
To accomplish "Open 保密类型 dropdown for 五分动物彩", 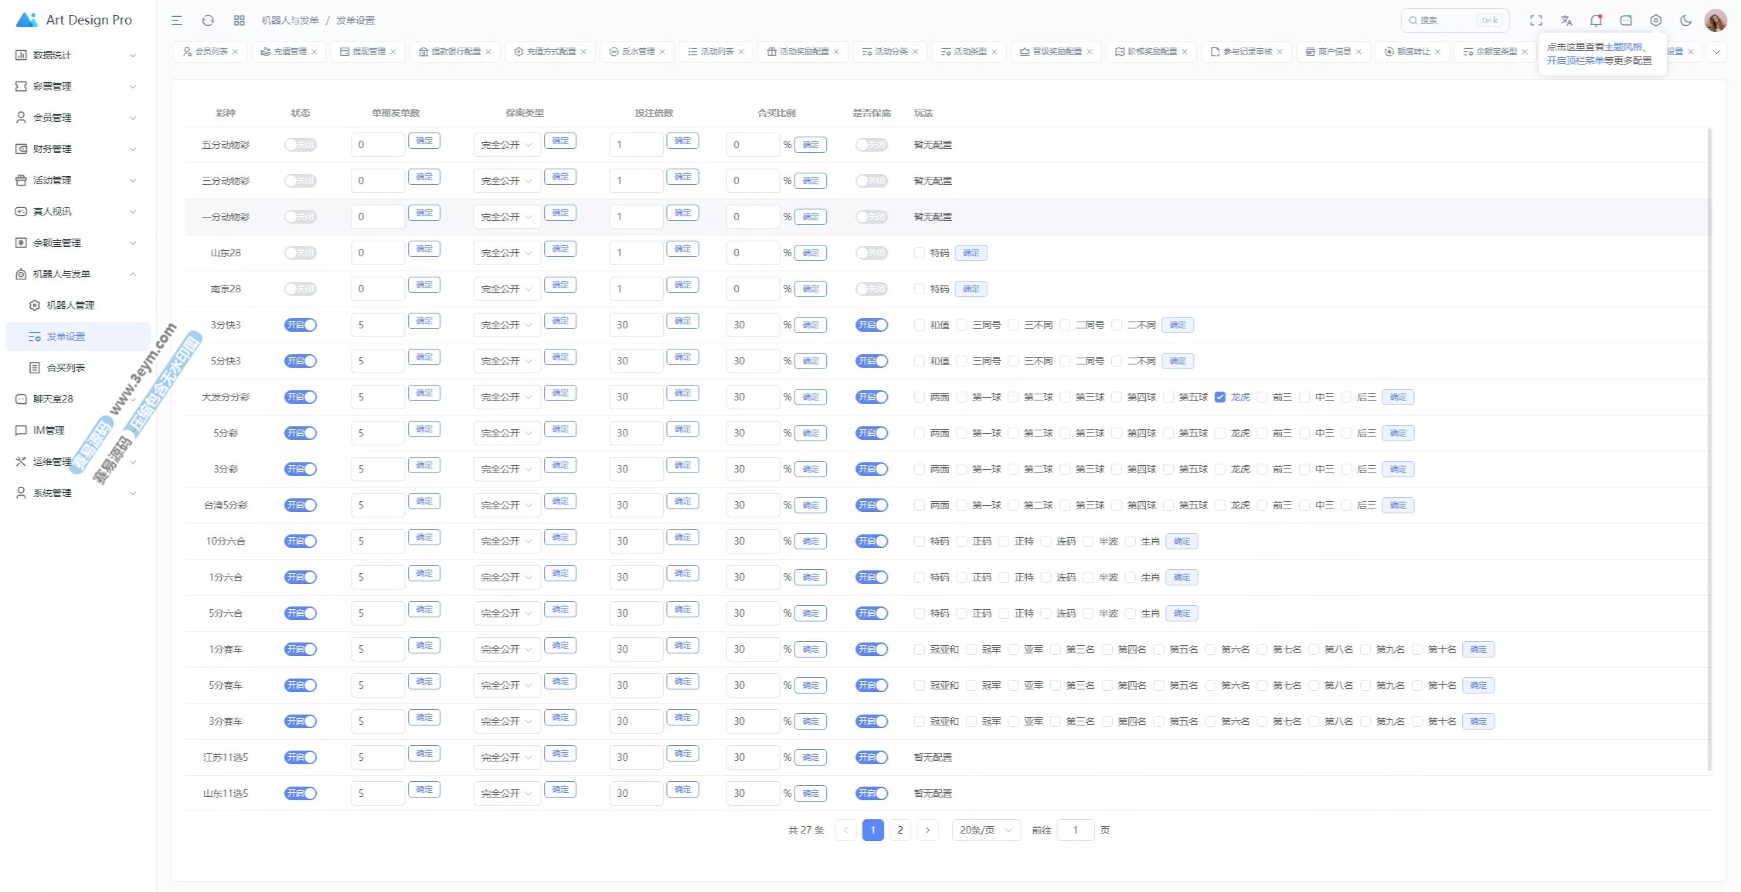I will (507, 145).
